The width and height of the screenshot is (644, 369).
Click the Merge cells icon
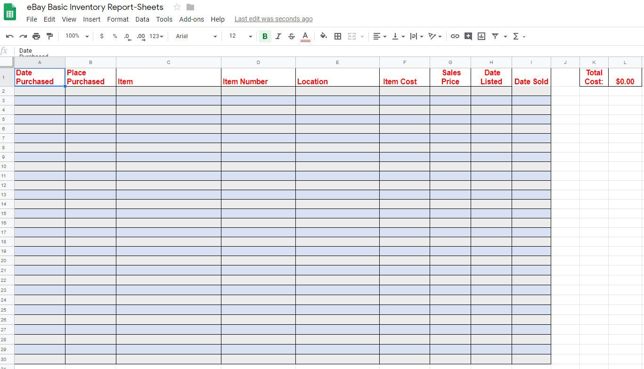[x=352, y=36]
